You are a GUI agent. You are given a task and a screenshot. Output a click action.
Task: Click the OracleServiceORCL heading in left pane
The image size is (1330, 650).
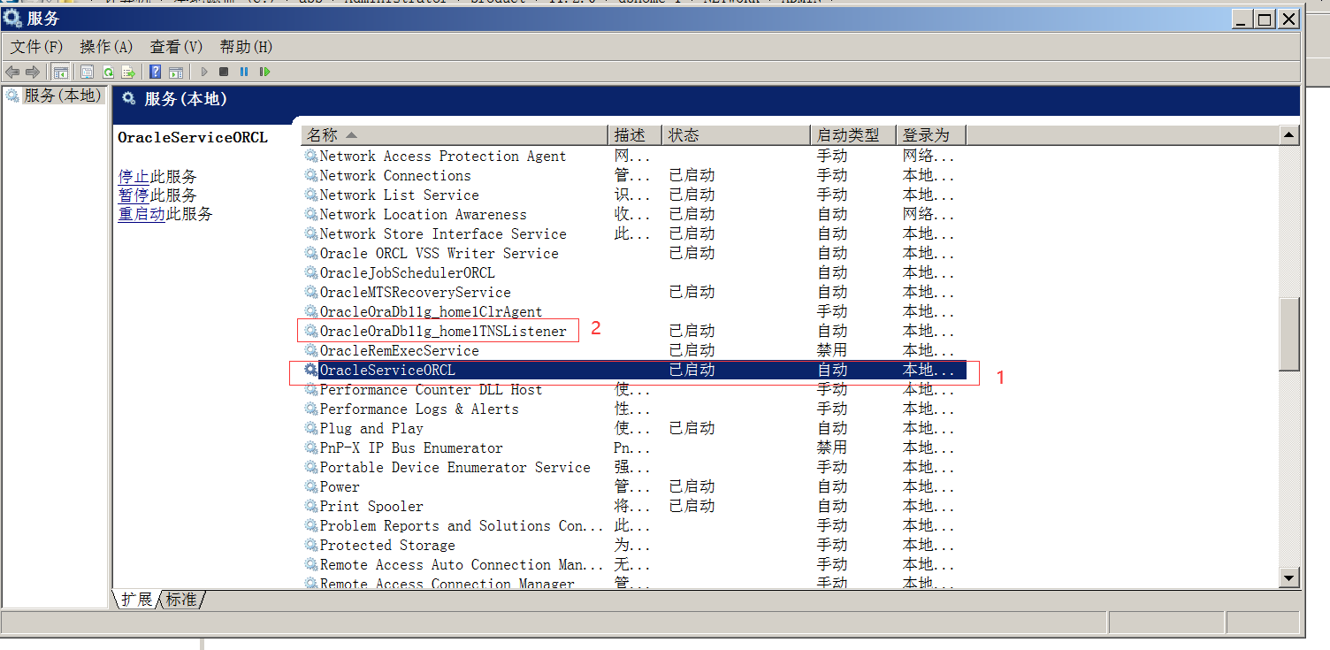coord(193,137)
